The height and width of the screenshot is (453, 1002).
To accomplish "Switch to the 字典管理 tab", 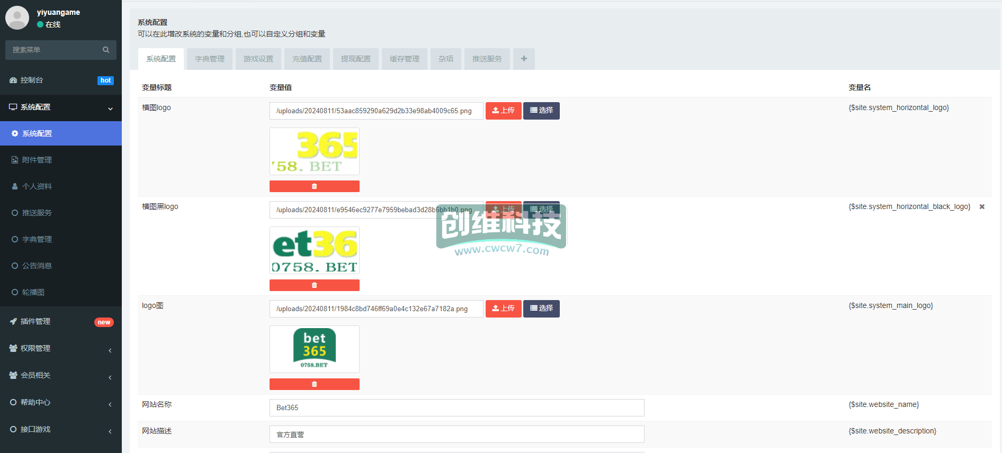I will tap(210, 59).
